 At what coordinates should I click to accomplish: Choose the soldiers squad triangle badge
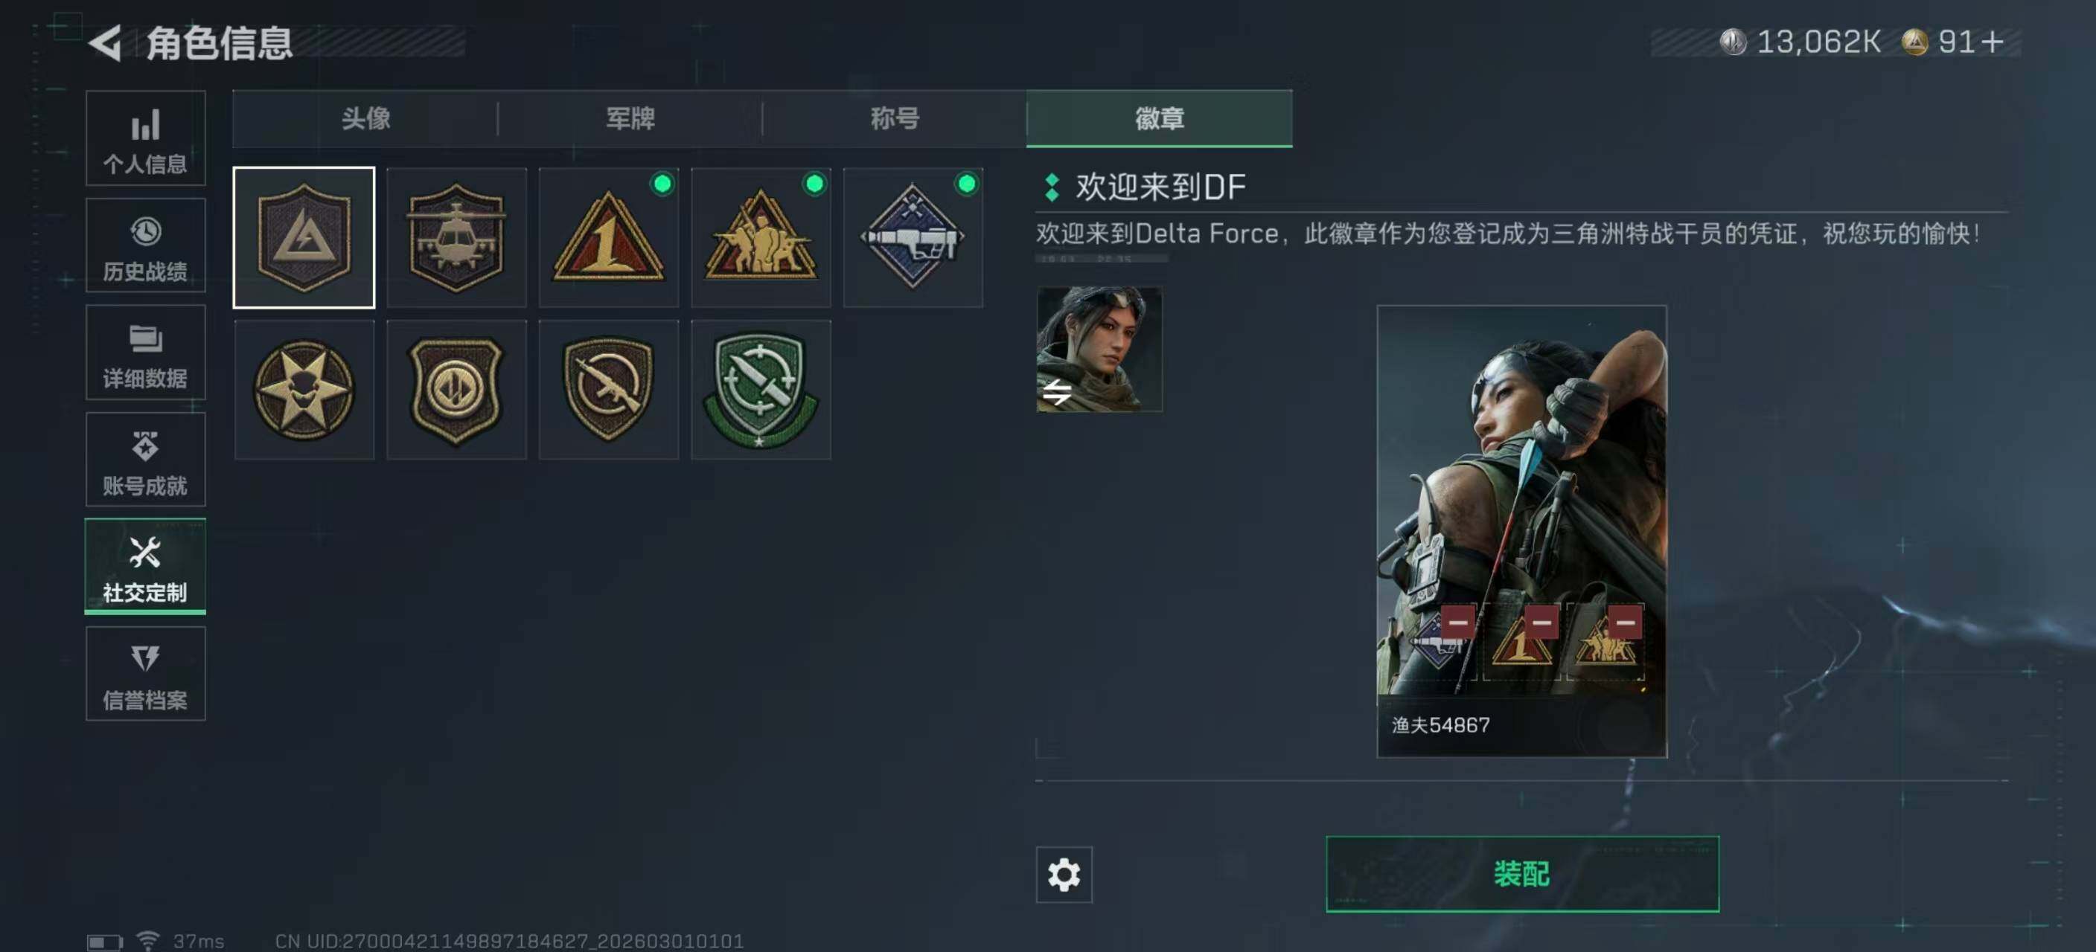click(761, 237)
